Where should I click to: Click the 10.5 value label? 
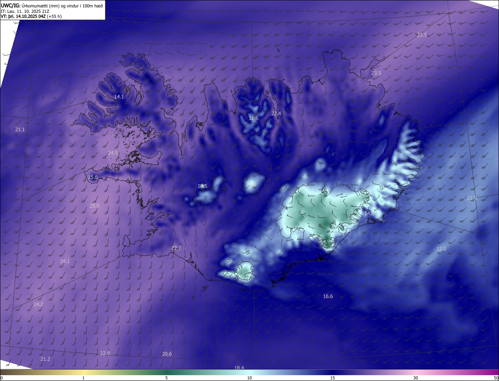click(x=202, y=186)
